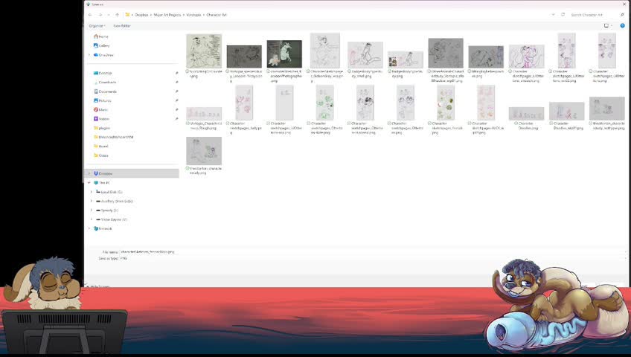
Task: Go to the Downloads quick-access folder
Action: pos(105,83)
